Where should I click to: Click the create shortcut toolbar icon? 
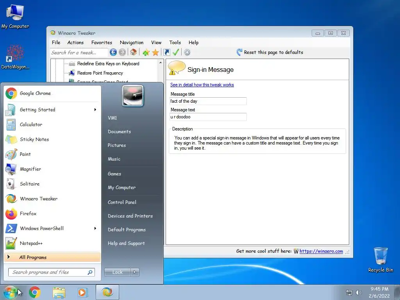[x=166, y=52]
